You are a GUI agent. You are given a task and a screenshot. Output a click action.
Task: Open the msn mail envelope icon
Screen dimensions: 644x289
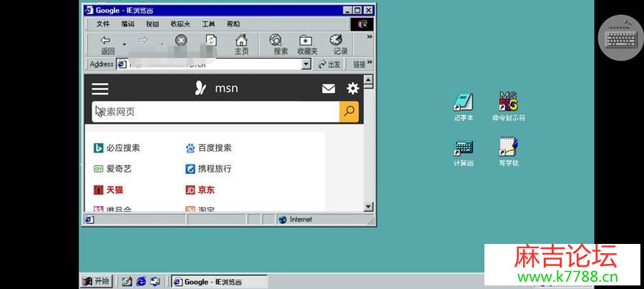(x=328, y=88)
